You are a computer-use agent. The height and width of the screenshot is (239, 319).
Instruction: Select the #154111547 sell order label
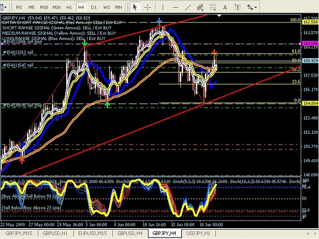(x=18, y=65)
